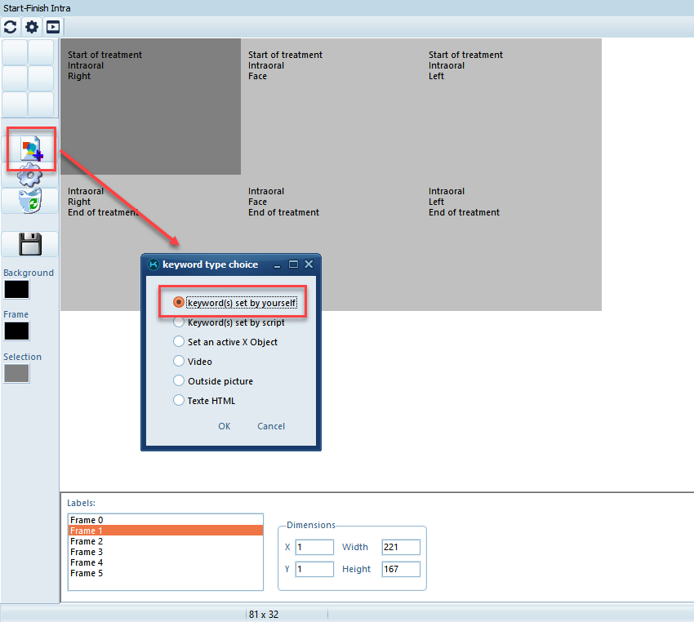Select 'keyword(s) set by yourself' option

tap(180, 303)
